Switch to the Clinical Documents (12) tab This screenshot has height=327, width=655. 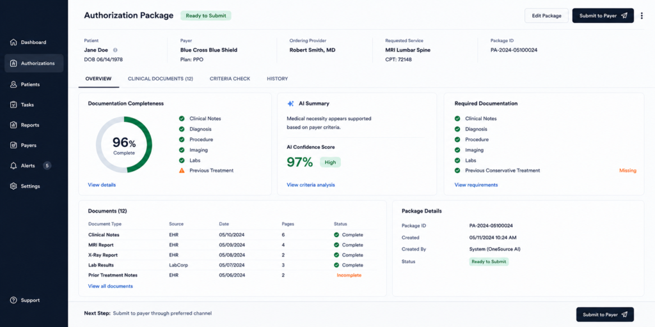coord(161,79)
